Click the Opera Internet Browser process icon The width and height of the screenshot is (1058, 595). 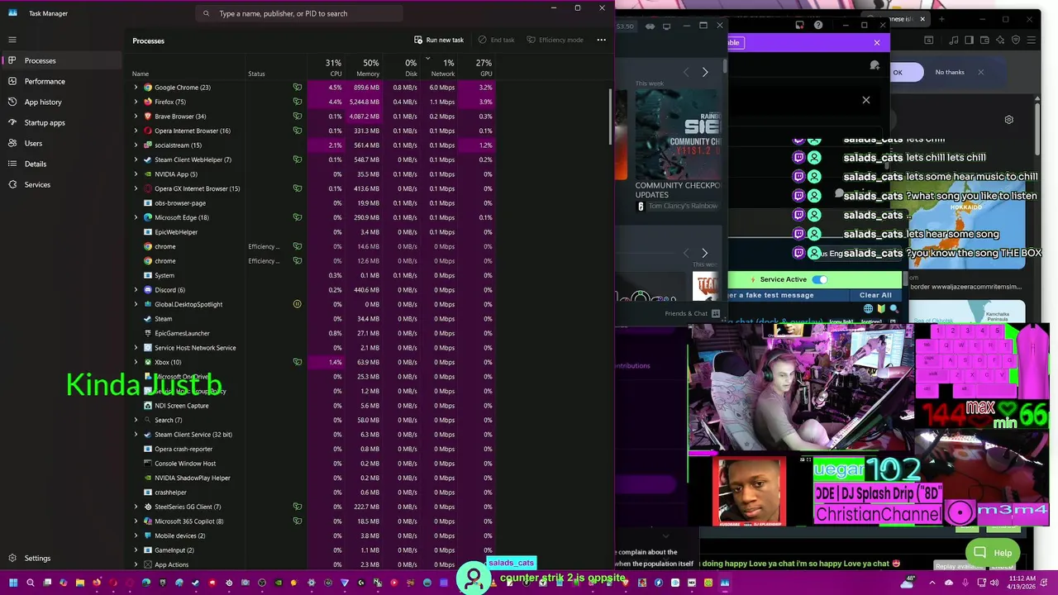click(148, 131)
